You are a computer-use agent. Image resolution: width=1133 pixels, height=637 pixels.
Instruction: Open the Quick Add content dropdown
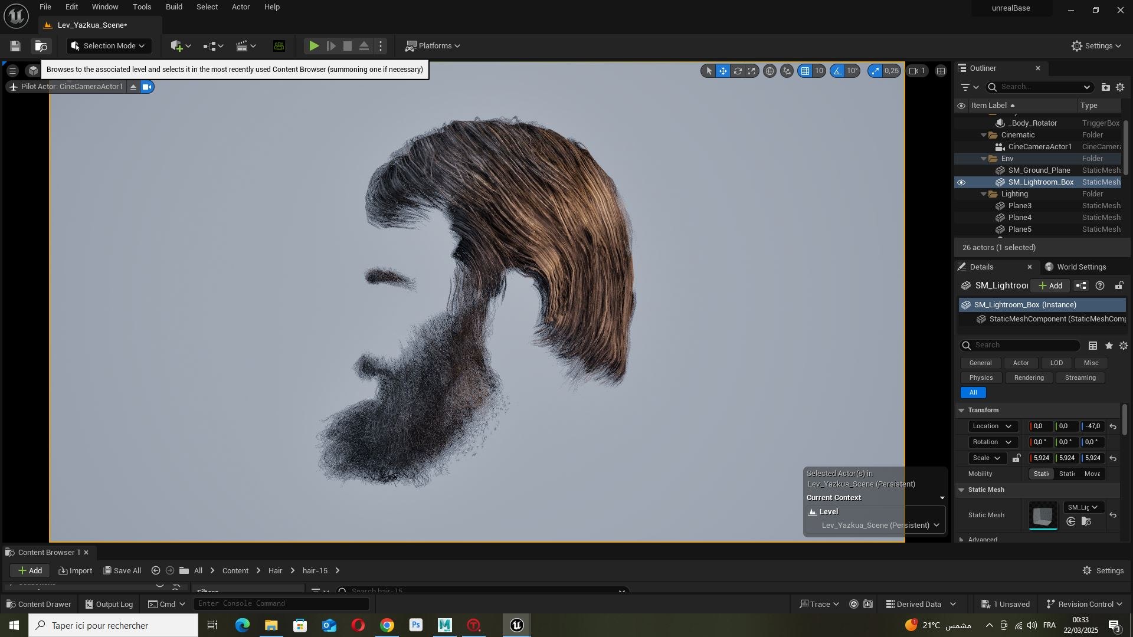coord(181,46)
